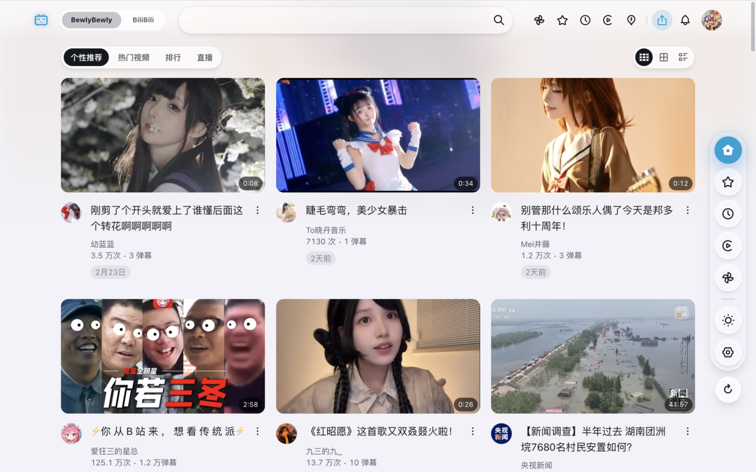Switch to the list layout view

pyautogui.click(x=683, y=57)
